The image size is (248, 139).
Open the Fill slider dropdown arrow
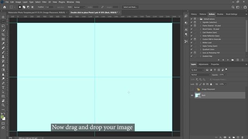226,84
